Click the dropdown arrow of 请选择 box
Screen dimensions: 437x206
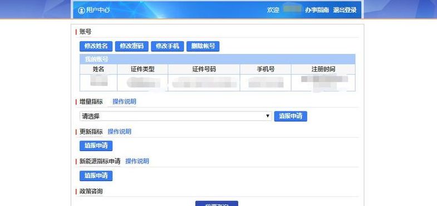tap(268, 116)
